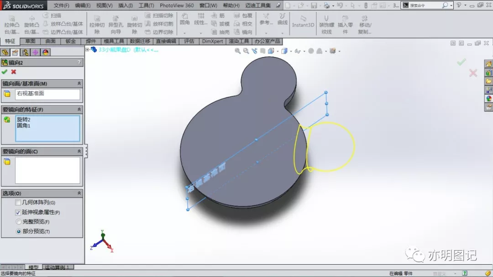Open the DimXpertManager tab icon
This screenshot has width=493, height=277.
[x=35, y=52]
